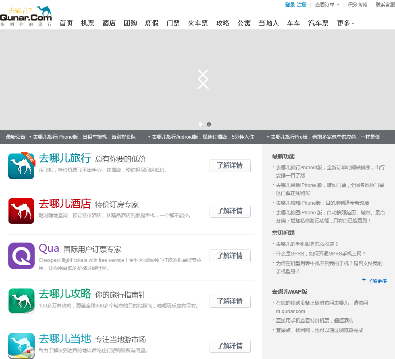Image resolution: width=395 pixels, height=359 pixels.
Task: Open the Android版 极速订酒店 announcement
Action: coord(203,137)
